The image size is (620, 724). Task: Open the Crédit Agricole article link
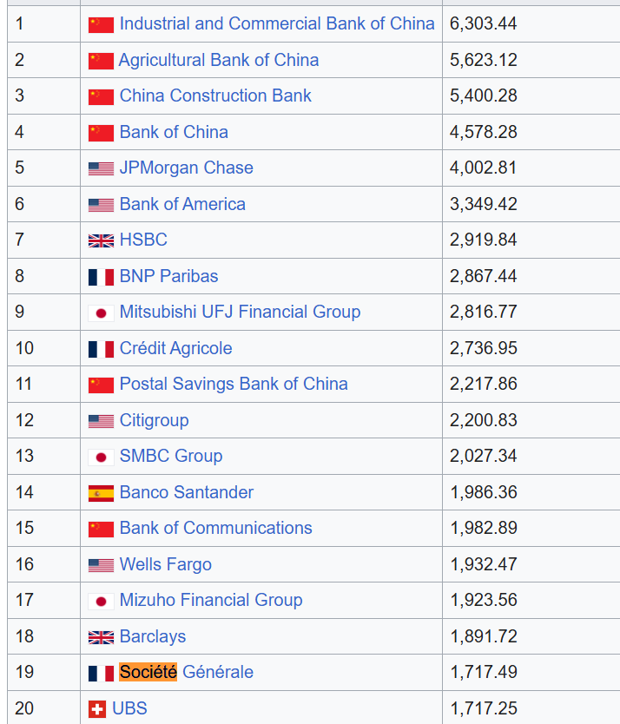[x=175, y=348]
